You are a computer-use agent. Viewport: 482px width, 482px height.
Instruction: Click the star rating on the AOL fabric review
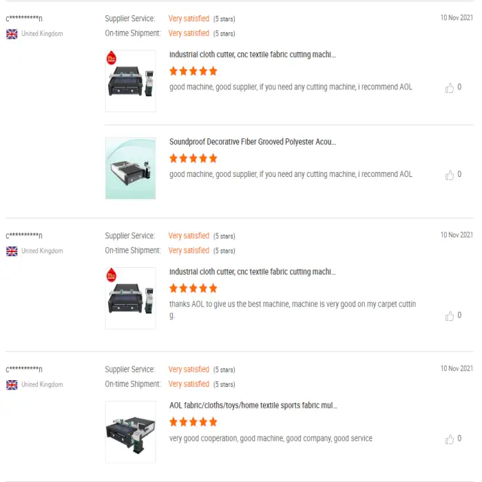pos(193,422)
